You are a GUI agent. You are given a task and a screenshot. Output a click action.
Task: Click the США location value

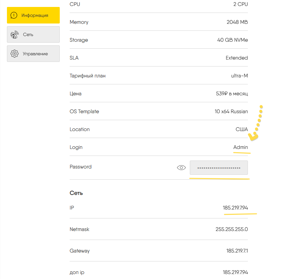242,129
